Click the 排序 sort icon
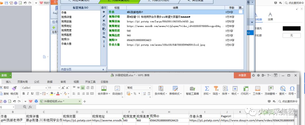The height and width of the screenshot is (125, 305). coord(225,88)
